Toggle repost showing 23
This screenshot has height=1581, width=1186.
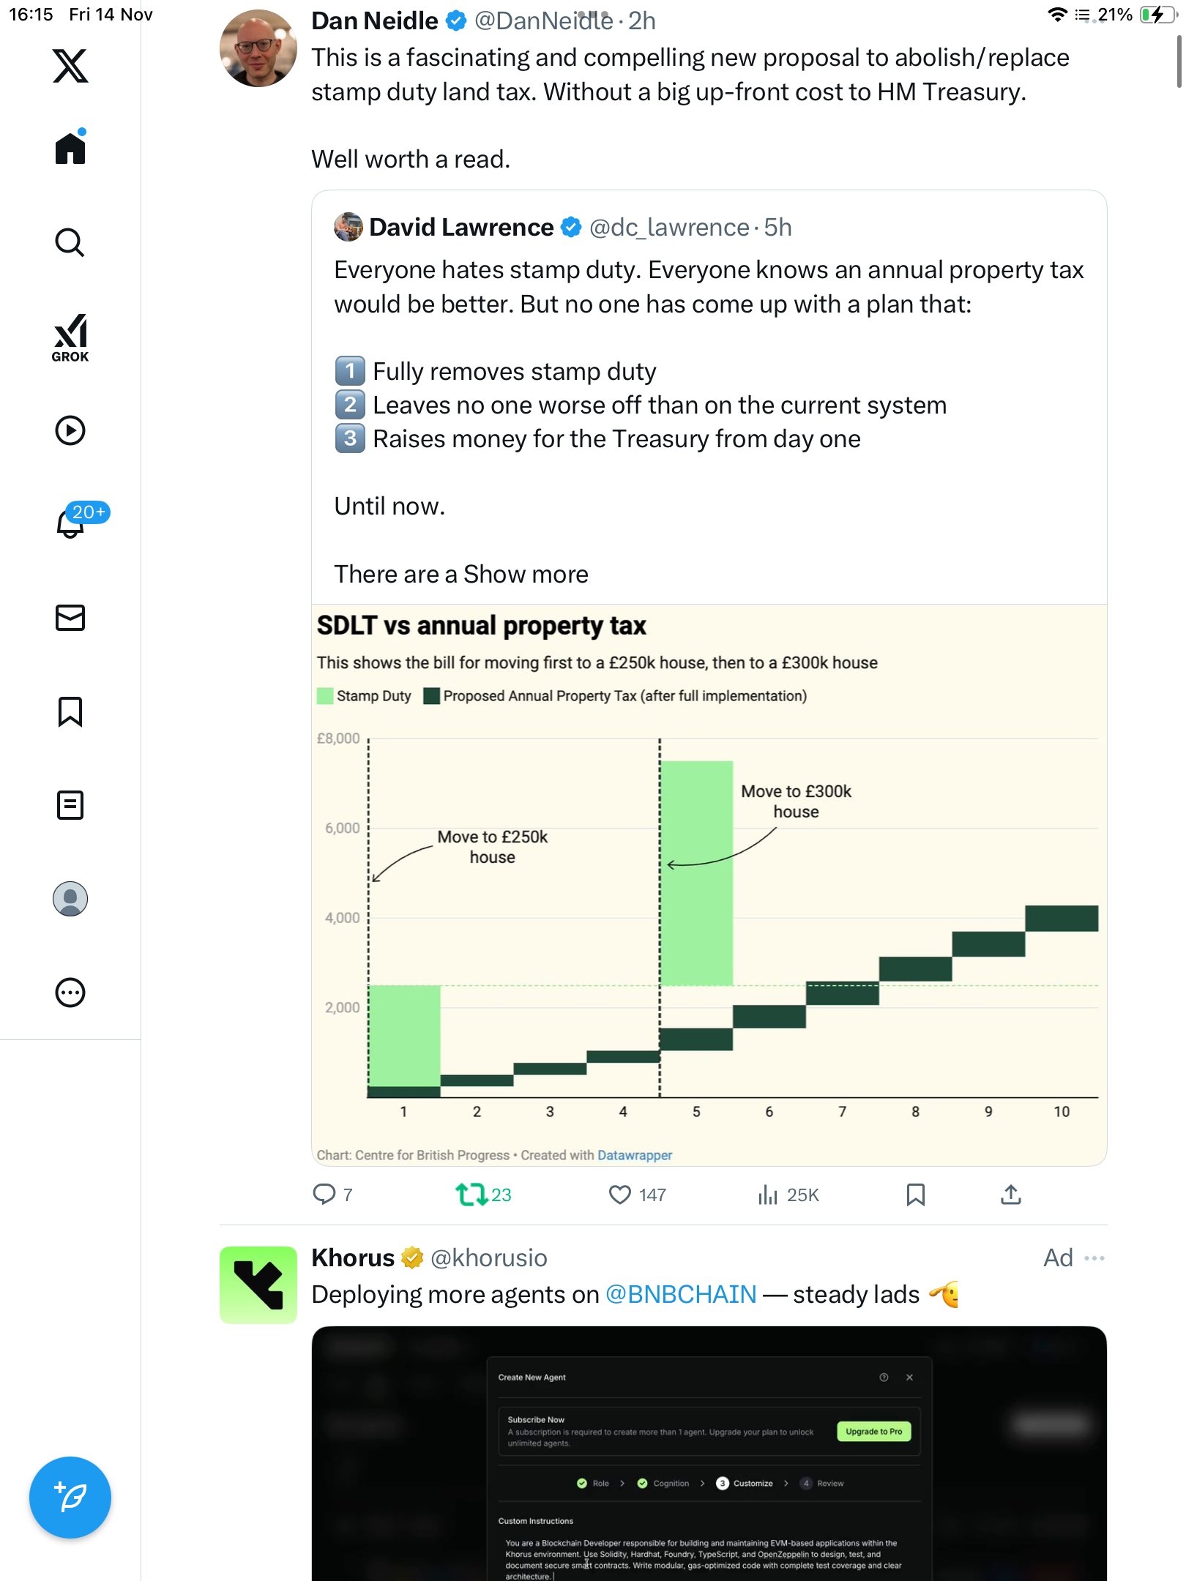471,1195
